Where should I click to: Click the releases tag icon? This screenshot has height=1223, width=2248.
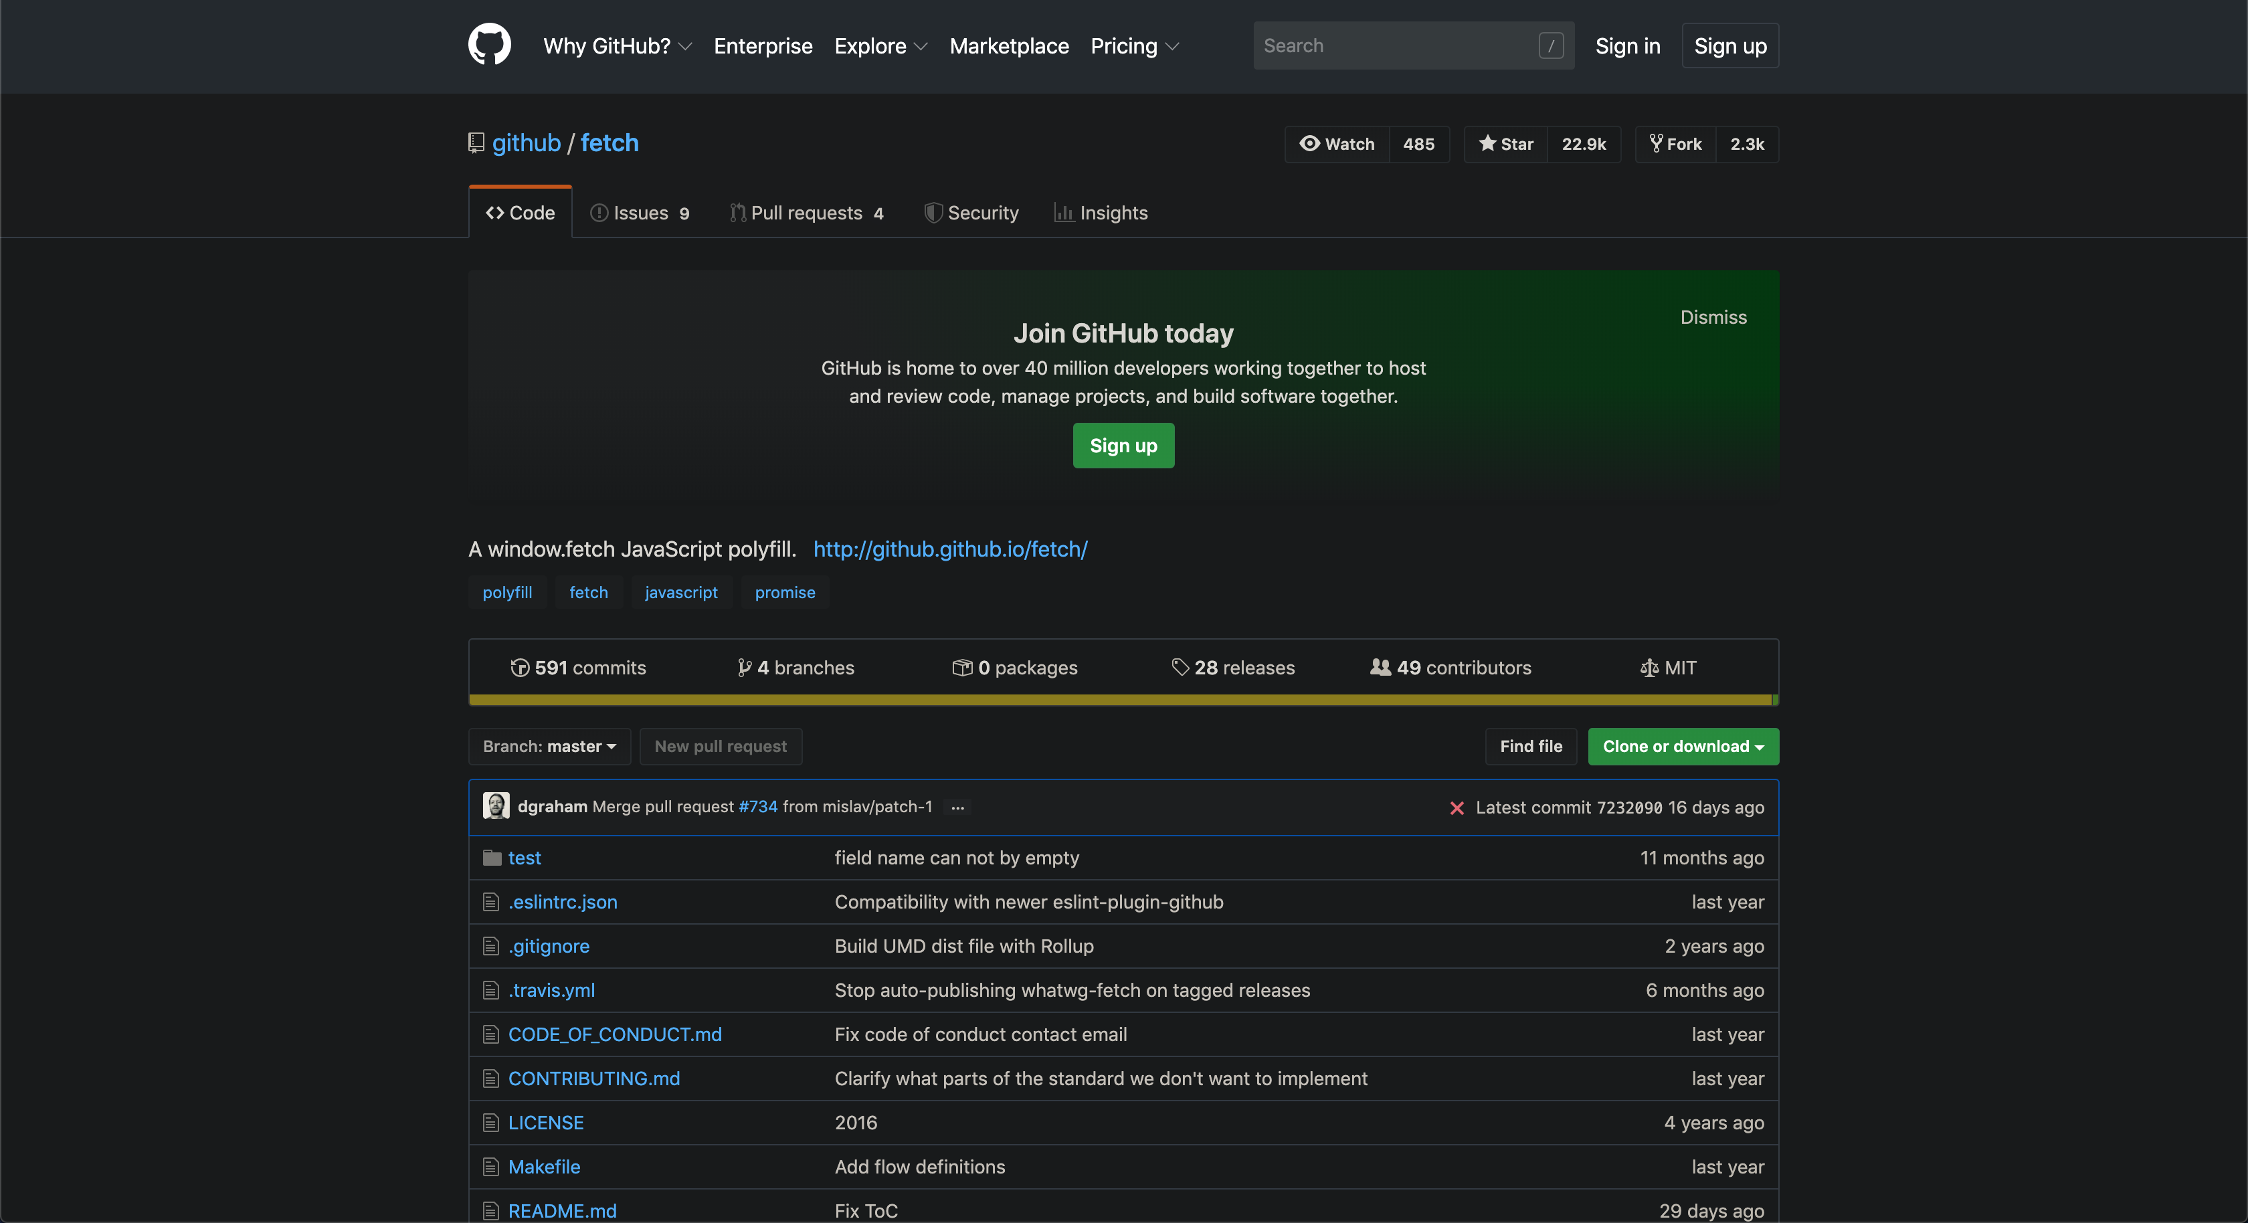(1180, 668)
